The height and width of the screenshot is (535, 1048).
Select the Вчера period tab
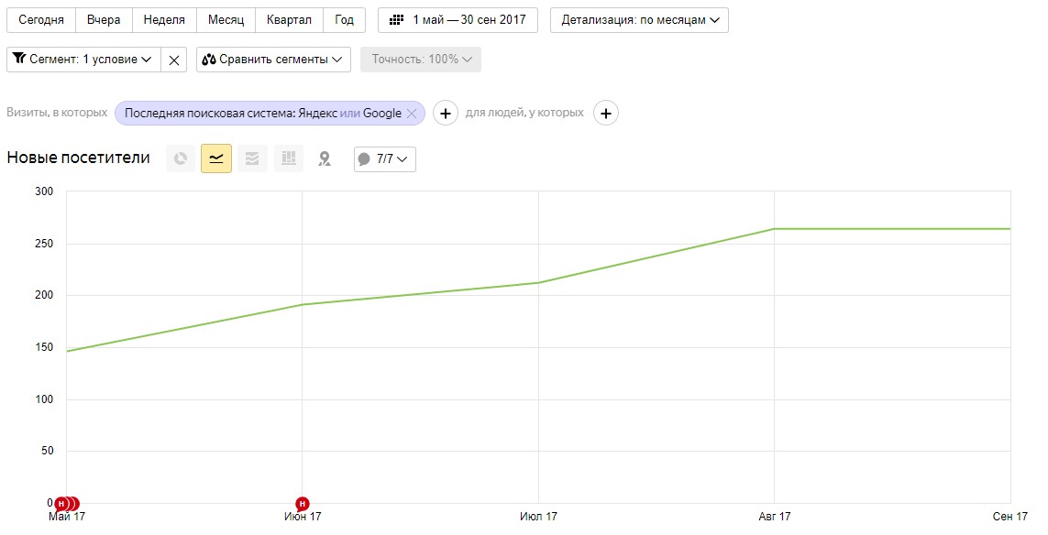click(x=104, y=20)
